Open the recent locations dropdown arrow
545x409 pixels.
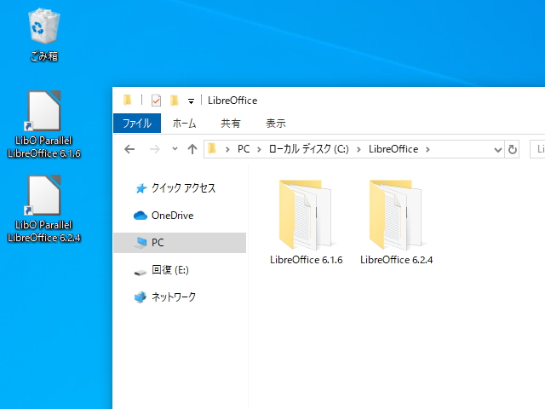[175, 149]
